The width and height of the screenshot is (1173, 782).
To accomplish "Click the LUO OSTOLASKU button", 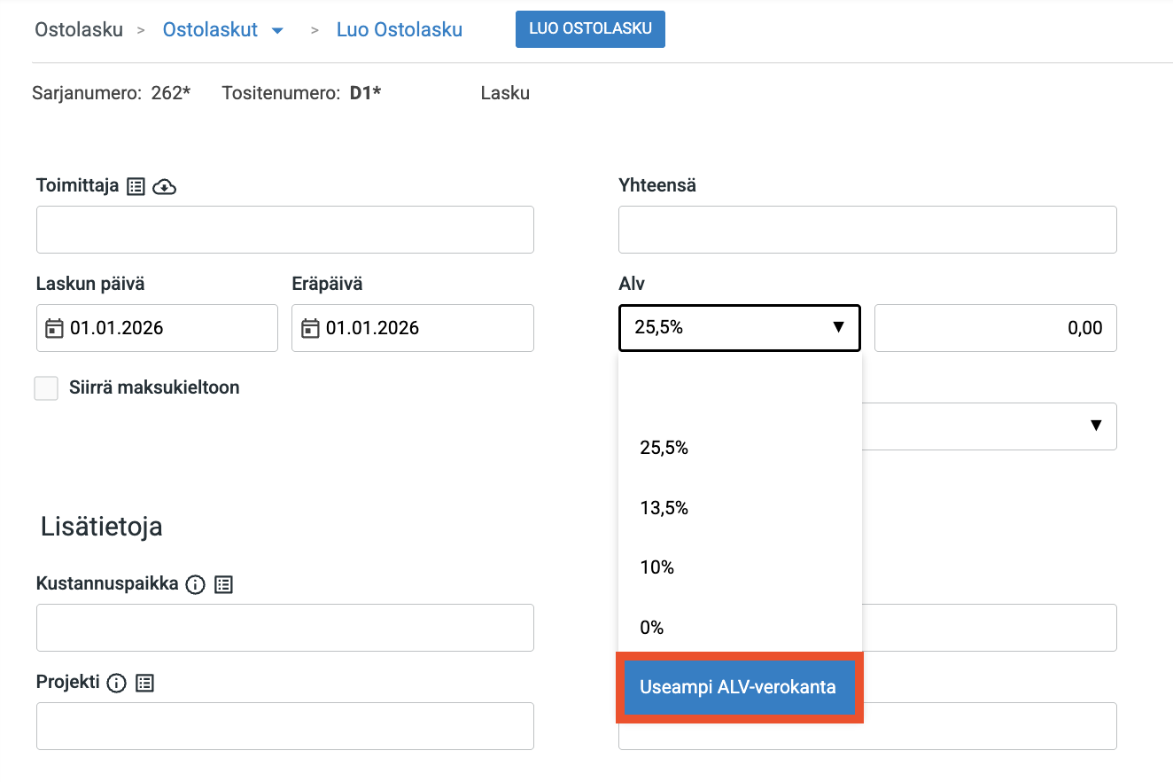I will 590,29.
